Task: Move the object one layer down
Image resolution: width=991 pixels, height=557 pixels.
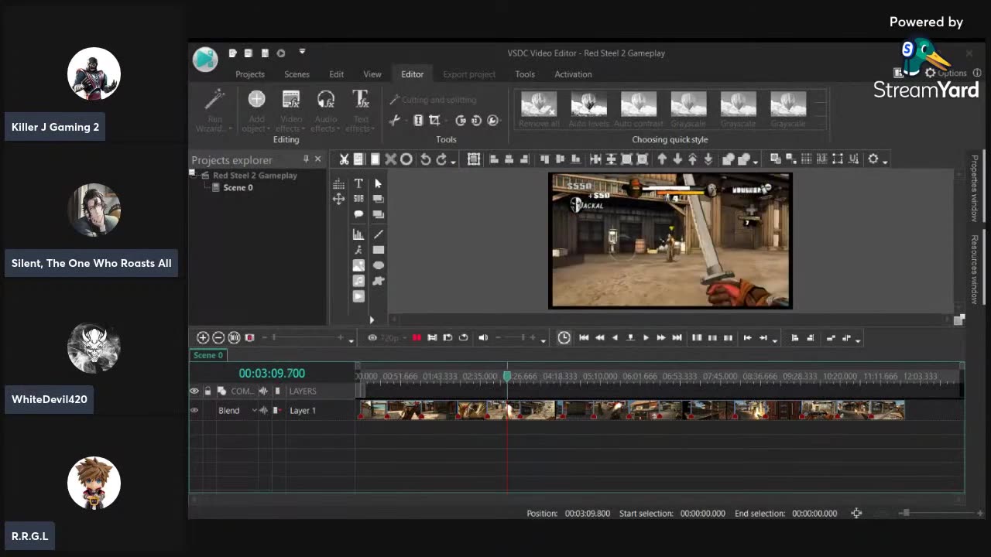Action: pyautogui.click(x=677, y=159)
